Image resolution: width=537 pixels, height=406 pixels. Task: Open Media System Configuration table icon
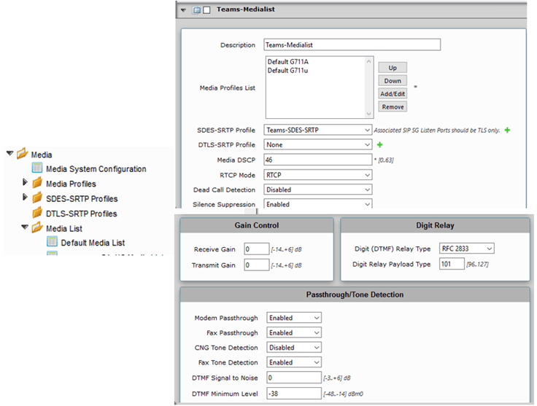click(x=38, y=169)
